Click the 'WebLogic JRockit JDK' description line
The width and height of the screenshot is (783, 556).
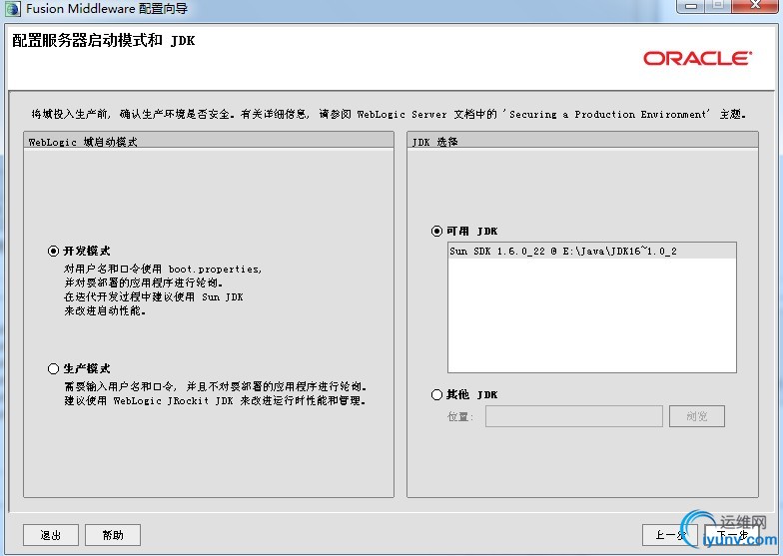(x=216, y=401)
